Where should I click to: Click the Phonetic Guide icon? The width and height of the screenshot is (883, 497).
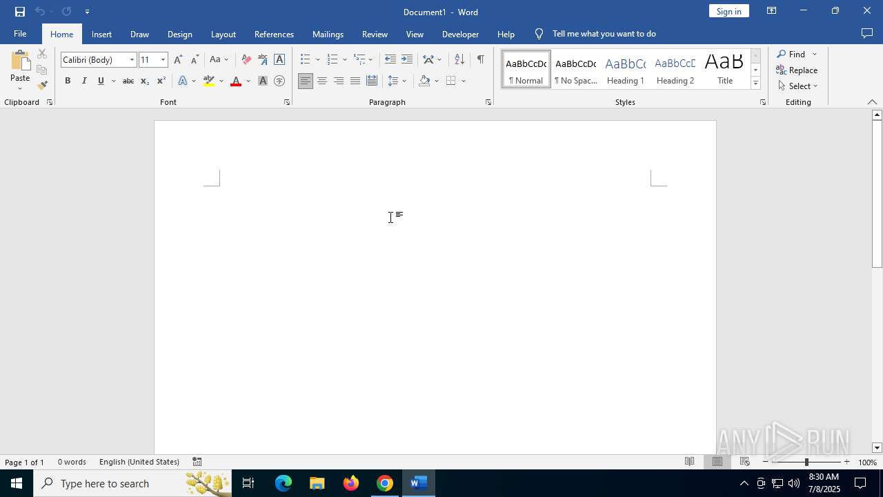coord(263,59)
